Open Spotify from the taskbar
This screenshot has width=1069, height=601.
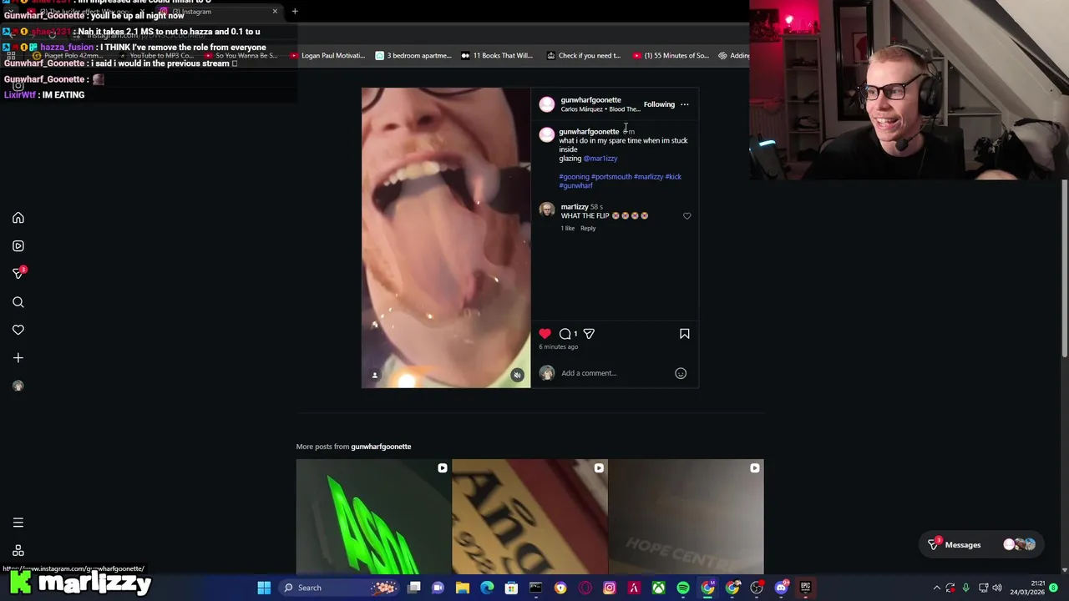(683, 588)
